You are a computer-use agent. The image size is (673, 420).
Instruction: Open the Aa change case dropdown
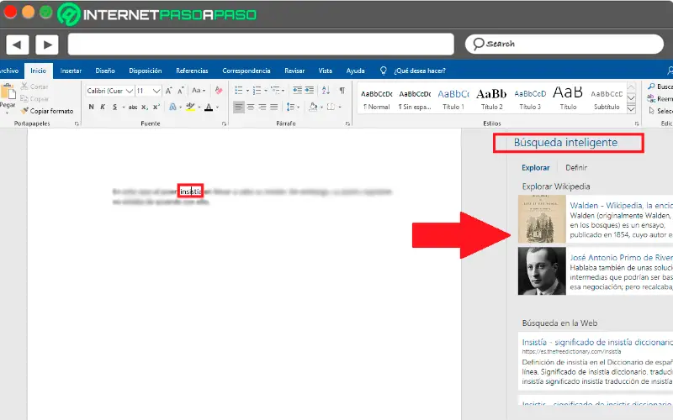pyautogui.click(x=199, y=91)
